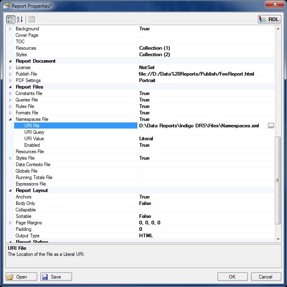Viewport: 287px width, 287px height.
Task: Click the ellipsis browse button for URI File
Action: (x=271, y=126)
